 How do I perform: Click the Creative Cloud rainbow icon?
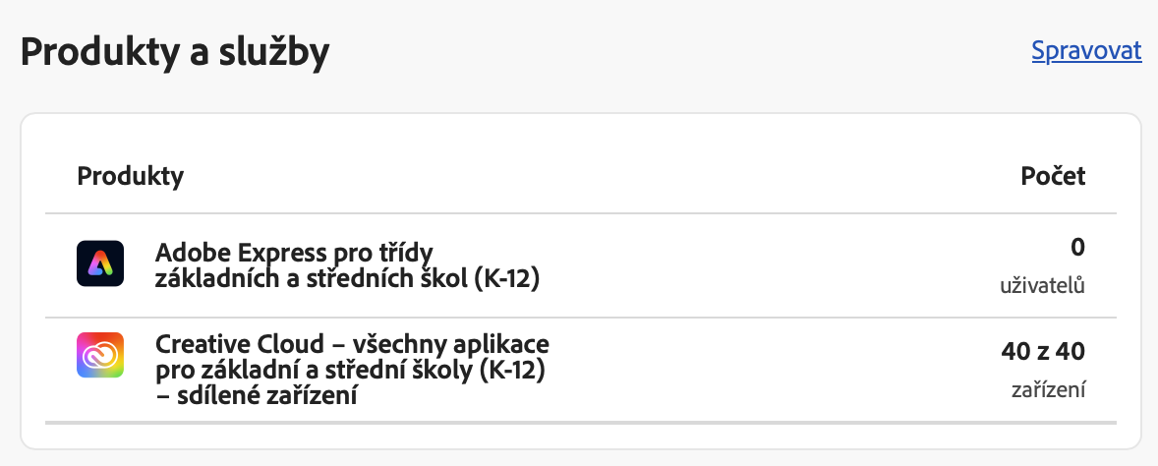(100, 356)
